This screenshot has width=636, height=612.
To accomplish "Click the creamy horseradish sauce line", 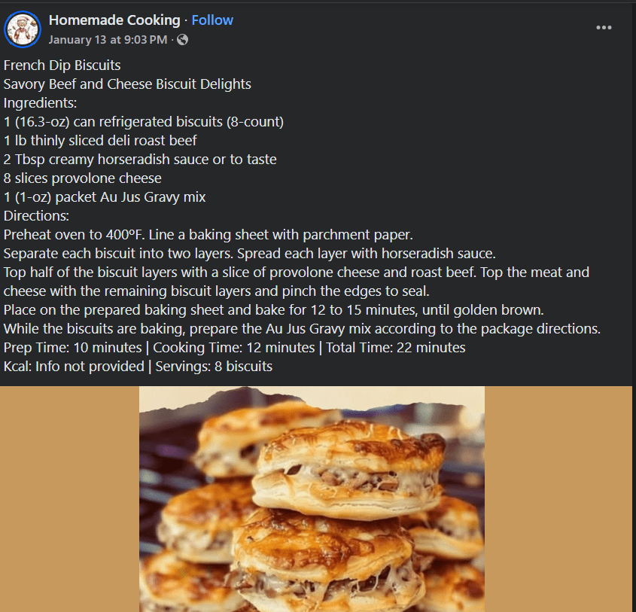I will [x=140, y=160].
